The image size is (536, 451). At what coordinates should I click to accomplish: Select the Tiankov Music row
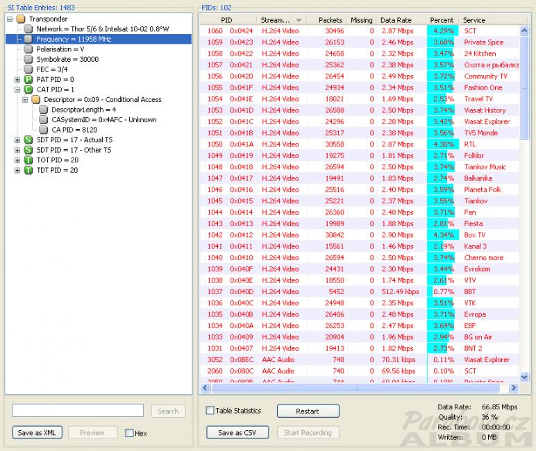point(360,167)
